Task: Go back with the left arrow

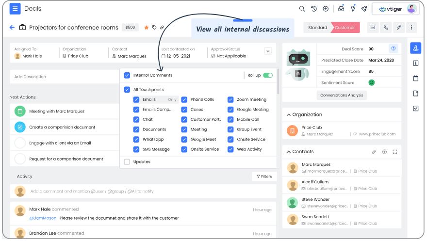Action: pos(12,28)
